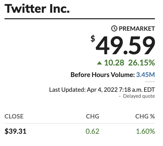The height and width of the screenshot is (146, 163).
Task: Select the PREMARKET label
Action: coord(137,28)
